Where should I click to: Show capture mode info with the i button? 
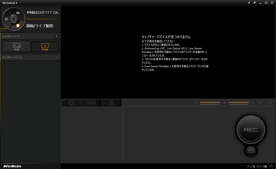[x=57, y=36]
